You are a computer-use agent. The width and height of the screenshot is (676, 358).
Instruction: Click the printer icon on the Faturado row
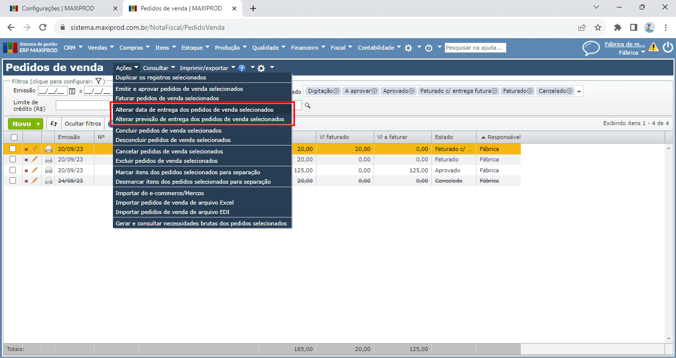click(49, 160)
